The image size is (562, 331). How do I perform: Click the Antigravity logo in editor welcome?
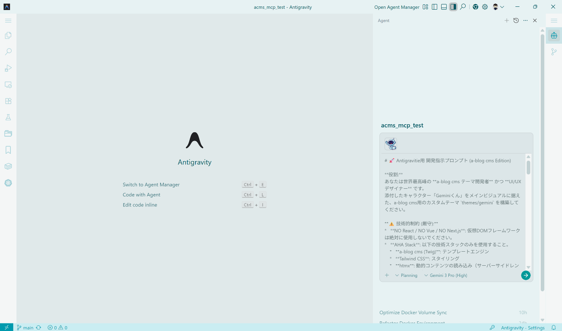coord(195,140)
